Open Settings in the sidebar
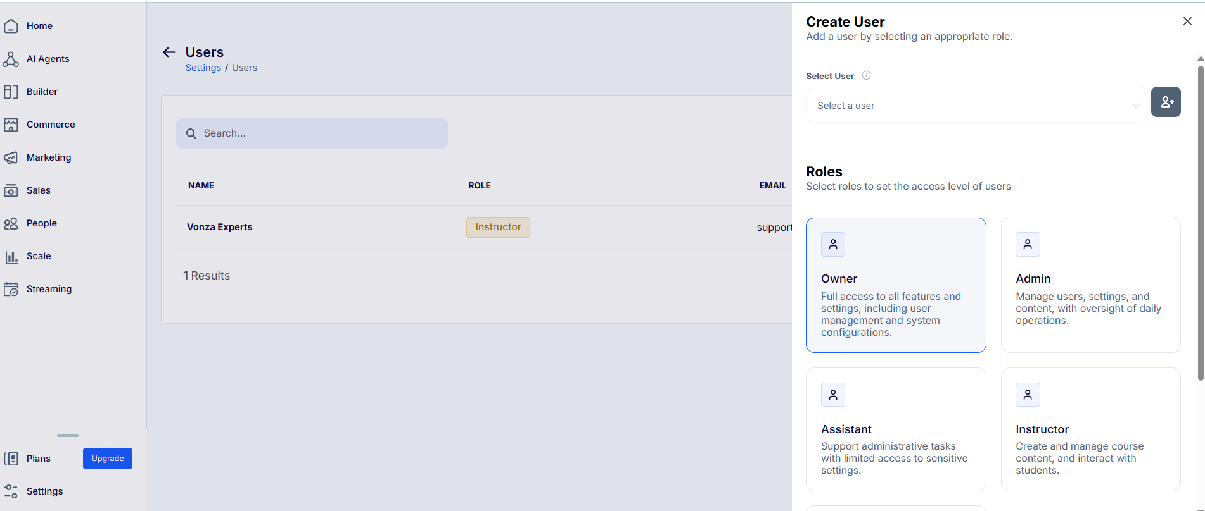1205x511 pixels. coord(44,491)
